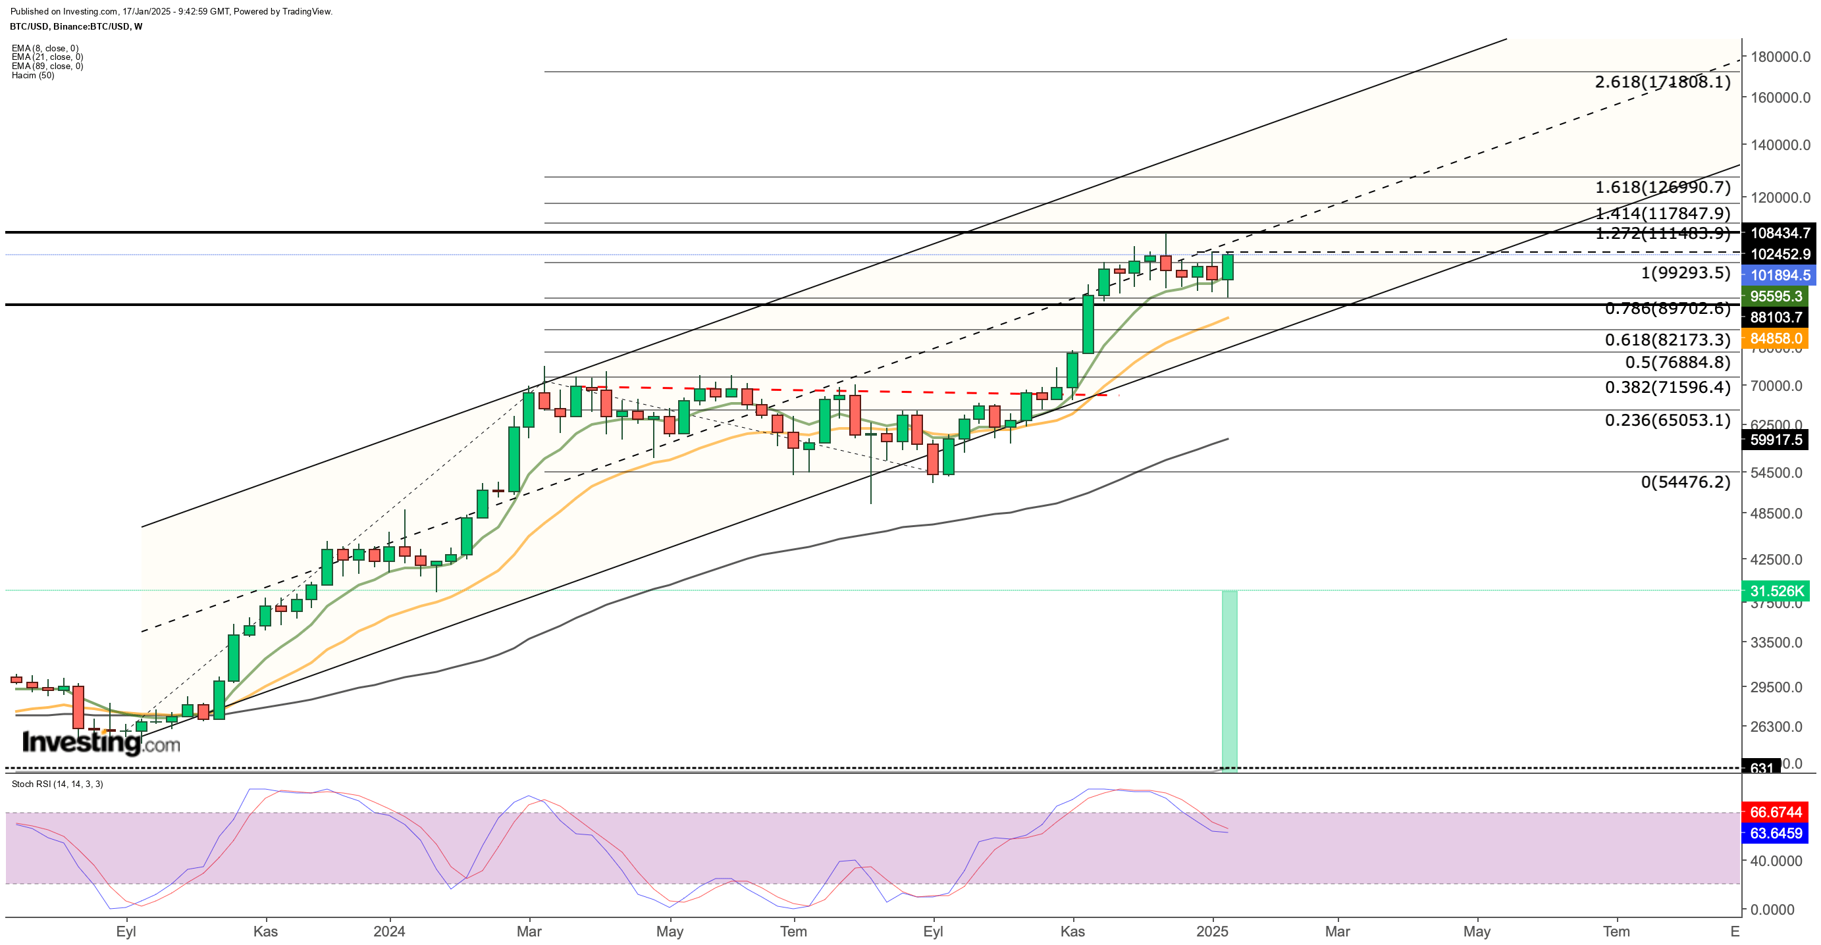Click the 0.5(76884.8) Fibonacci level label
The image size is (1821, 945).
tap(1677, 363)
